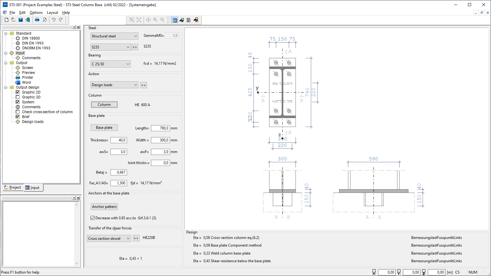Click the Base plate button
Viewport: 491px width, 276px height.
click(x=104, y=128)
